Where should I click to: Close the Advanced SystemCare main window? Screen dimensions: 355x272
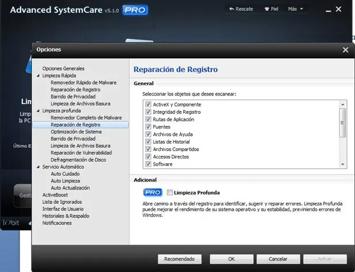click(339, 9)
